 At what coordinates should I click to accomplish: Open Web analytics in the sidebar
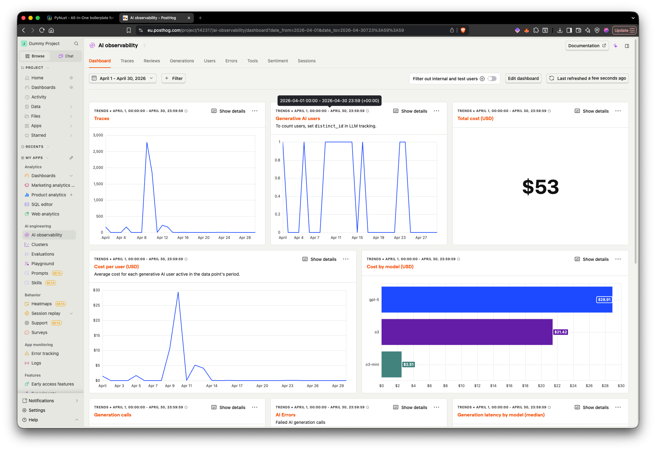[x=45, y=214]
